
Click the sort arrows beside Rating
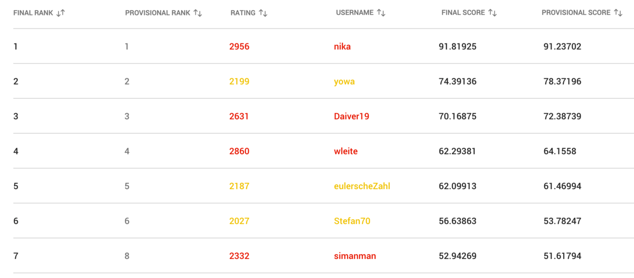(263, 13)
